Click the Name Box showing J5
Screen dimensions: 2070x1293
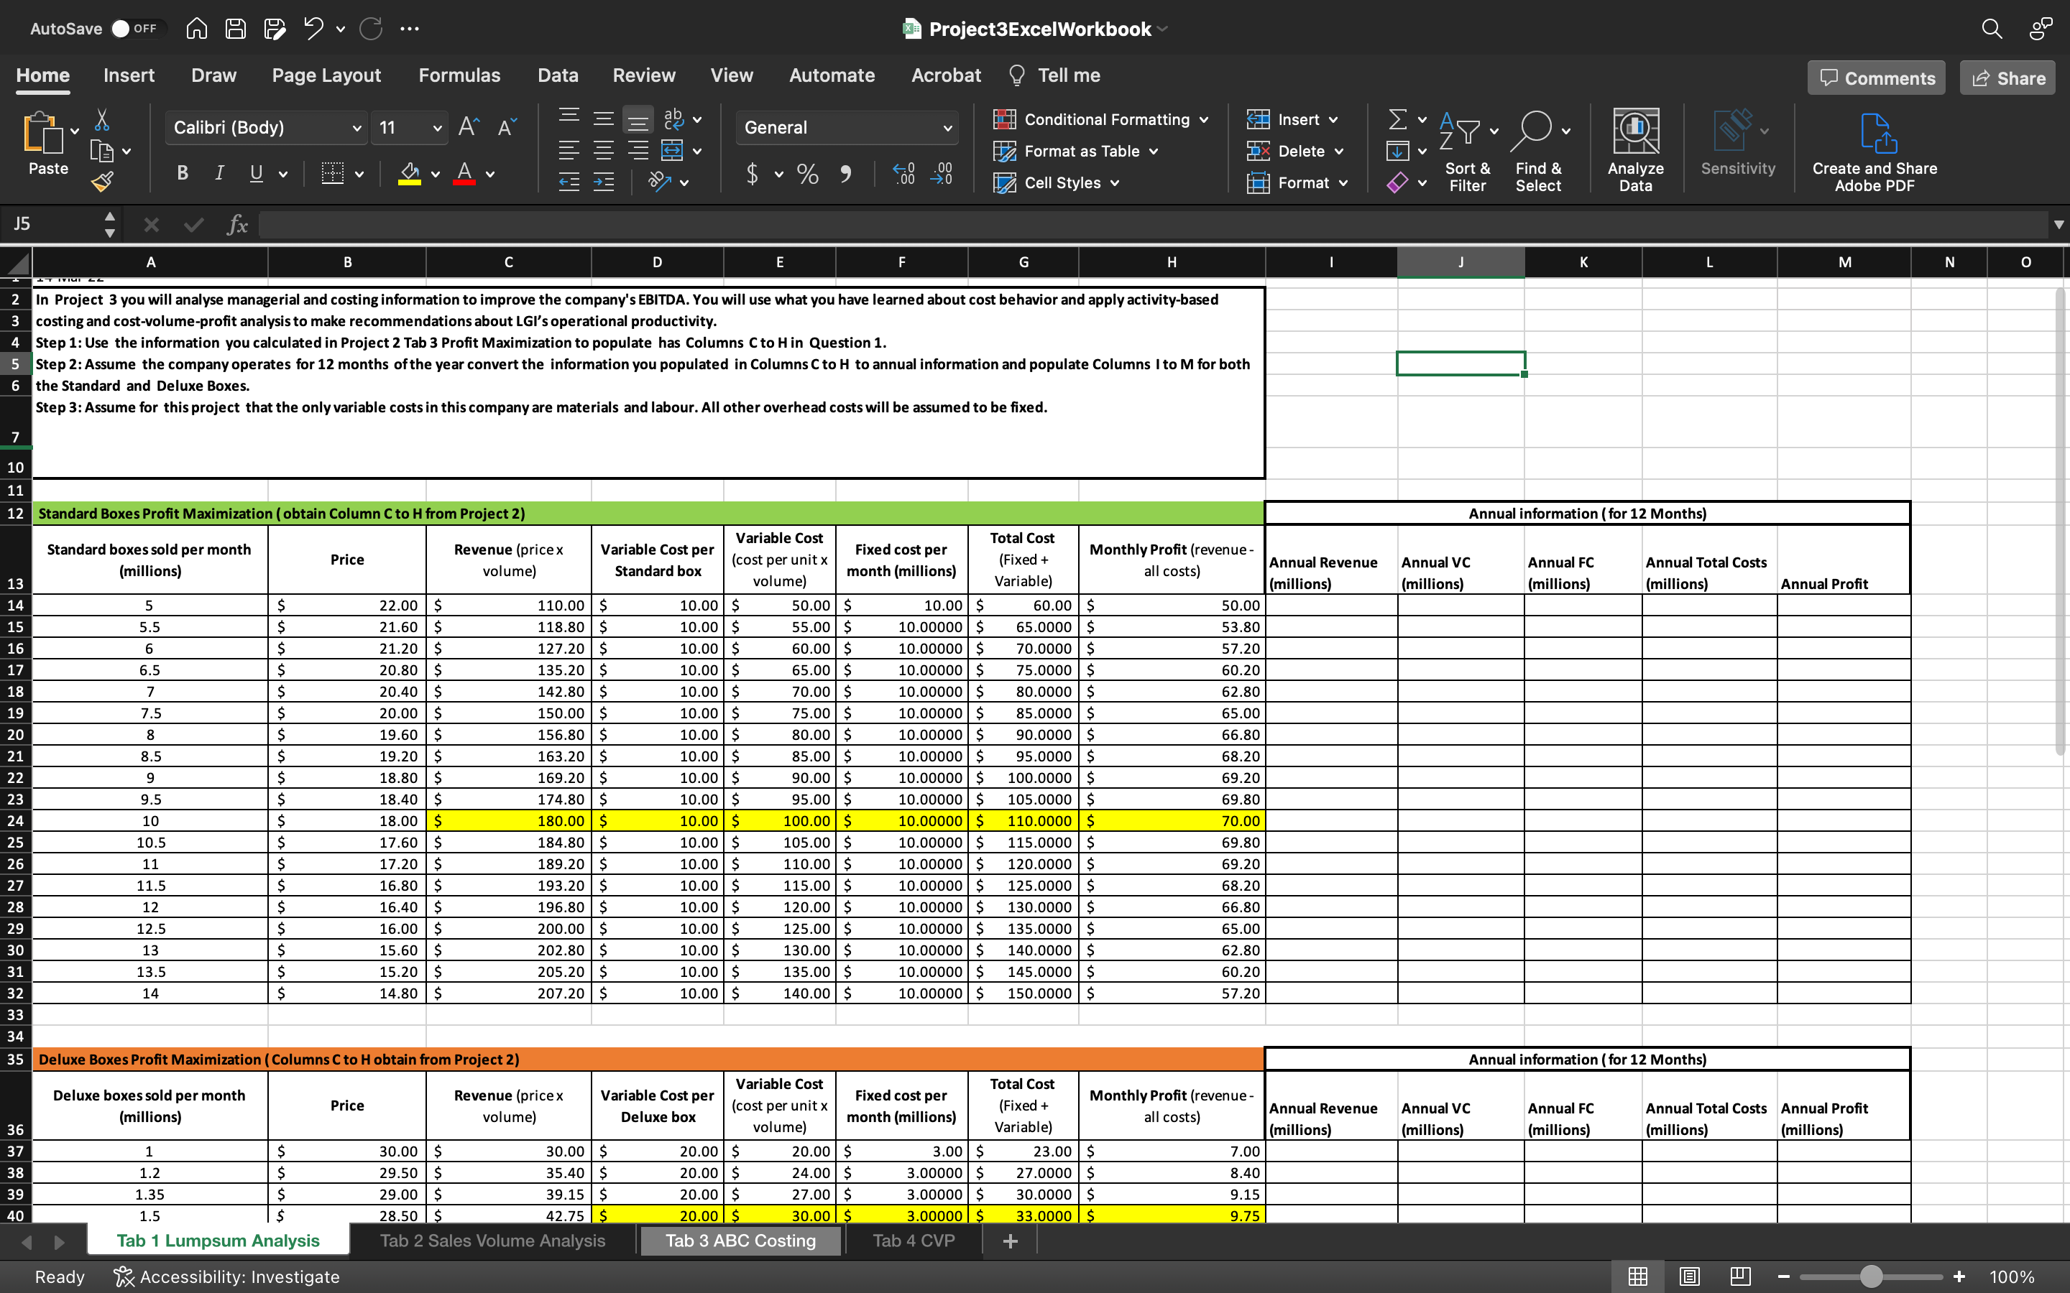pyautogui.click(x=51, y=223)
